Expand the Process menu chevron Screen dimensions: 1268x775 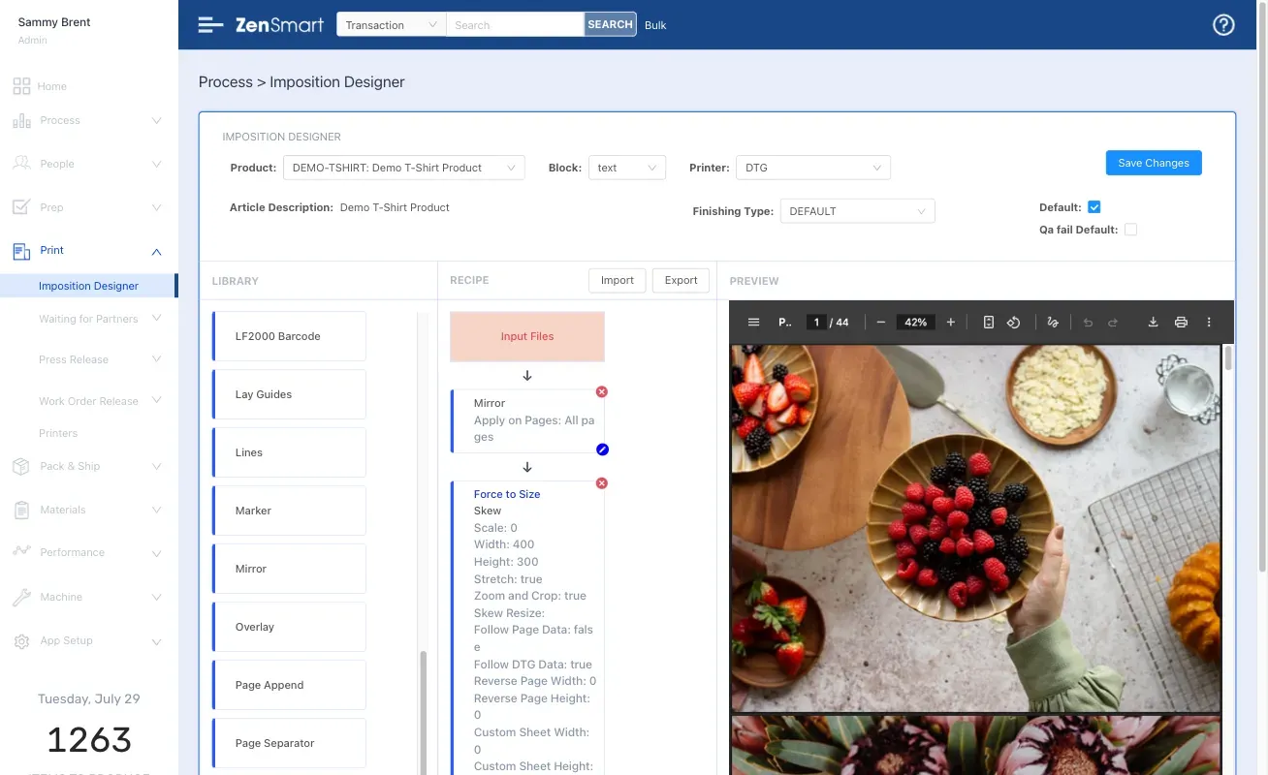(157, 121)
